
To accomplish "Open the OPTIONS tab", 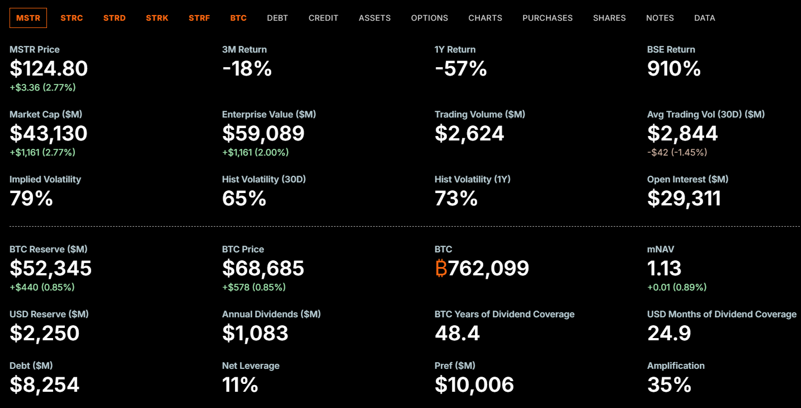I will point(430,18).
